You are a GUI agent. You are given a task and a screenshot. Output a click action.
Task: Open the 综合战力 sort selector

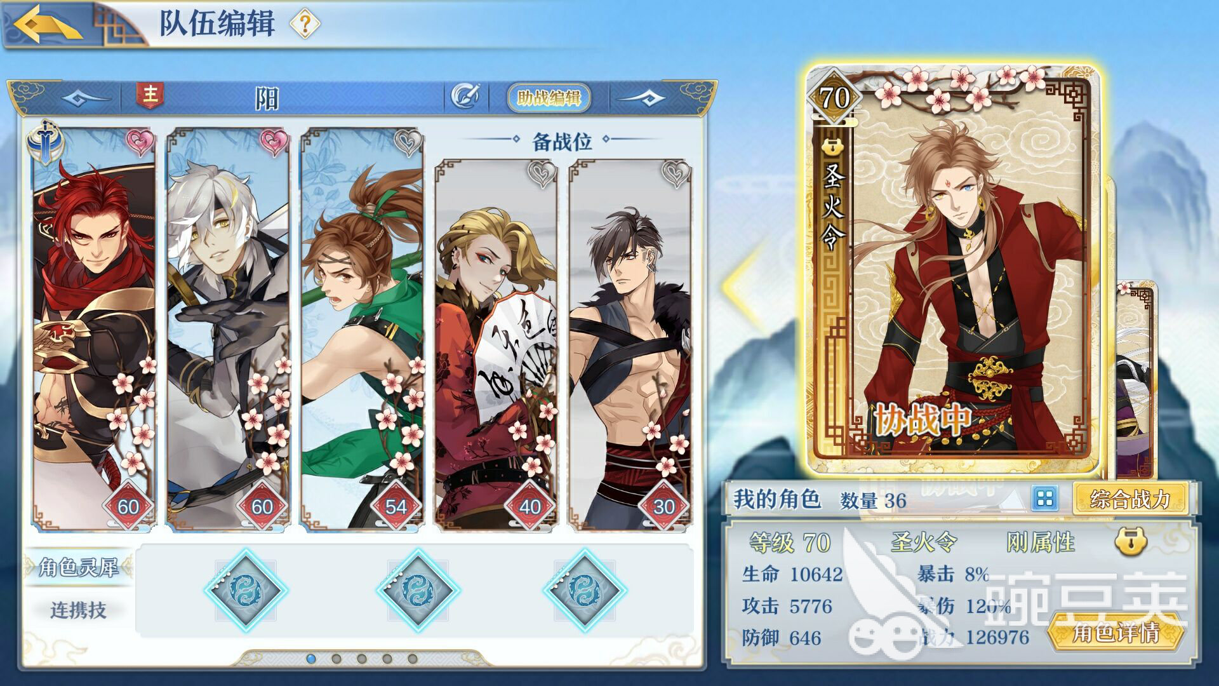(x=1129, y=499)
